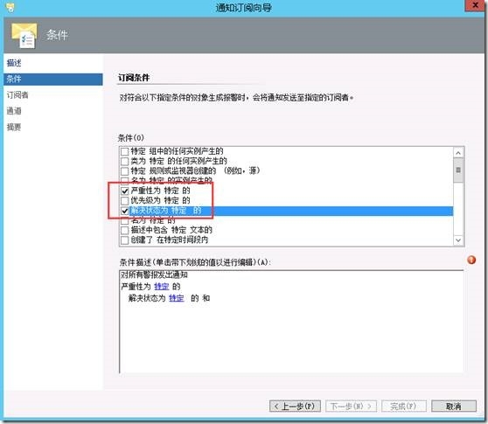Check '特定 组中的任何实例产生的' checkbox
The width and height of the screenshot is (488, 424).
[124, 151]
